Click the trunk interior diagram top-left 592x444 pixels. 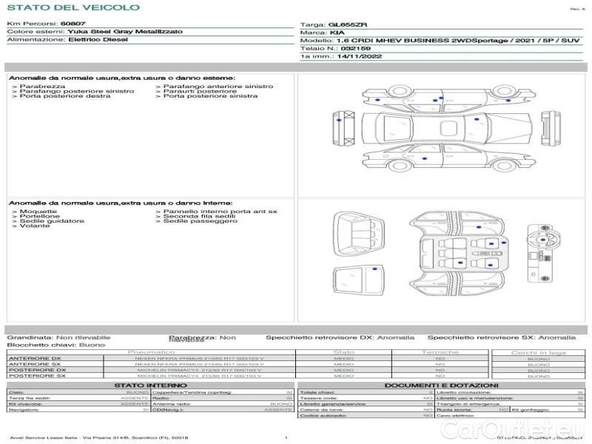357,232
